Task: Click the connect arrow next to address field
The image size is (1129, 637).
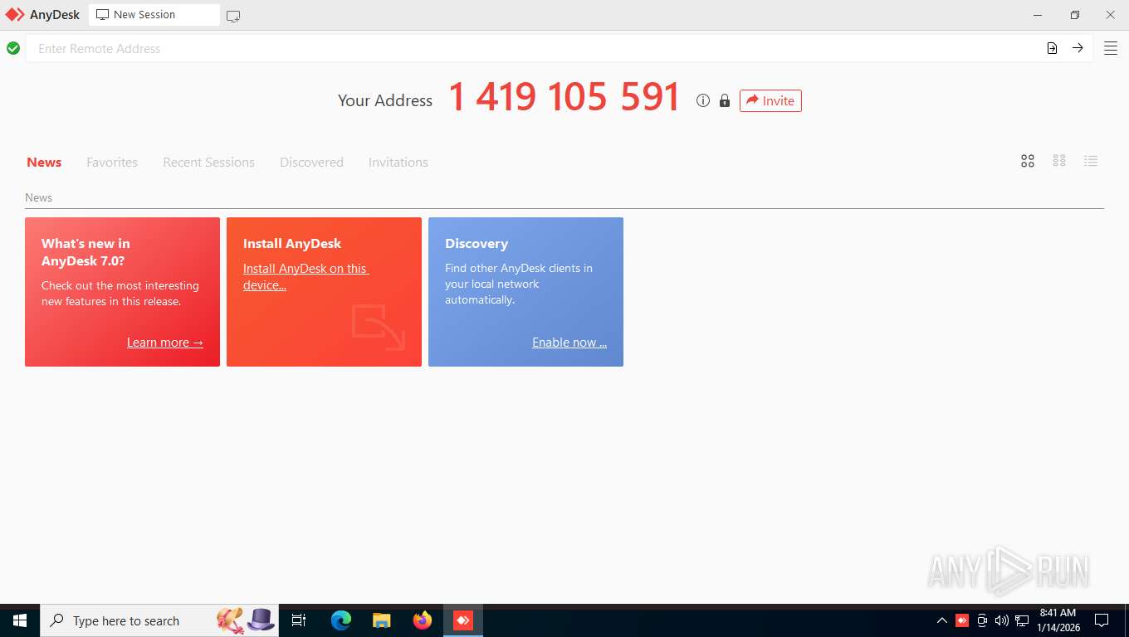Action: pos(1078,48)
